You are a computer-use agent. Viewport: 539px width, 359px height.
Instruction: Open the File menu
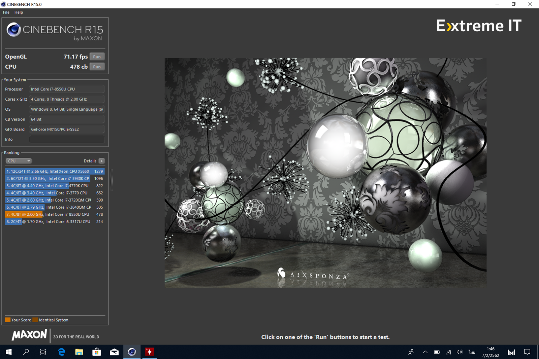point(6,12)
